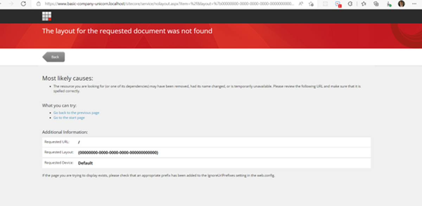Open the Read aloud icon

[301, 4]
